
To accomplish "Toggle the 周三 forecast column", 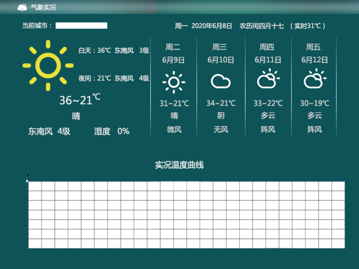I will click(221, 88).
